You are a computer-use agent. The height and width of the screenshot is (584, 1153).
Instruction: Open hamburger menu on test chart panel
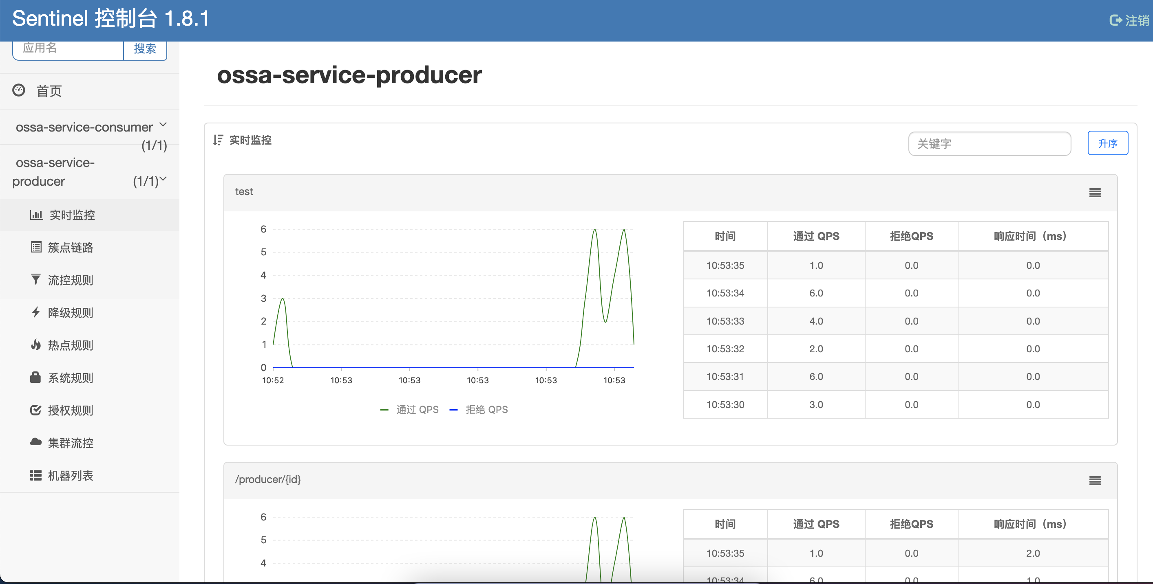tap(1095, 193)
